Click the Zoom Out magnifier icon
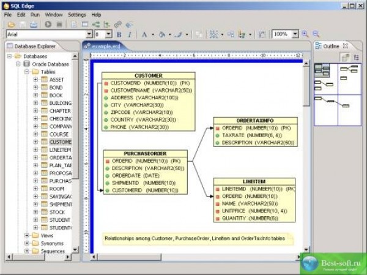Screen dimensions: 367x275 click(316, 34)
